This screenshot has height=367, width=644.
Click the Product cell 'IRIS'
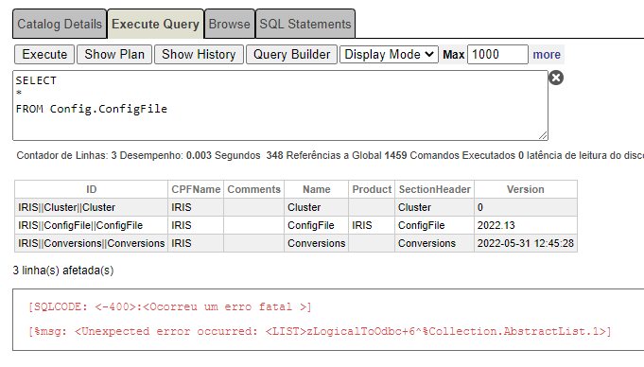(x=372, y=225)
